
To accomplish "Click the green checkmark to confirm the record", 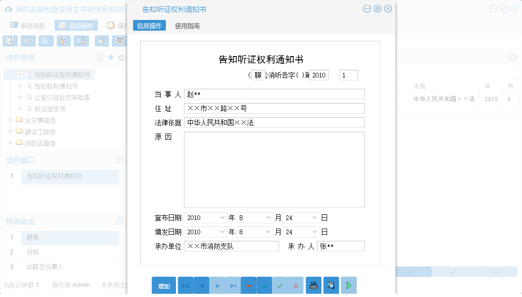I will (280, 285).
